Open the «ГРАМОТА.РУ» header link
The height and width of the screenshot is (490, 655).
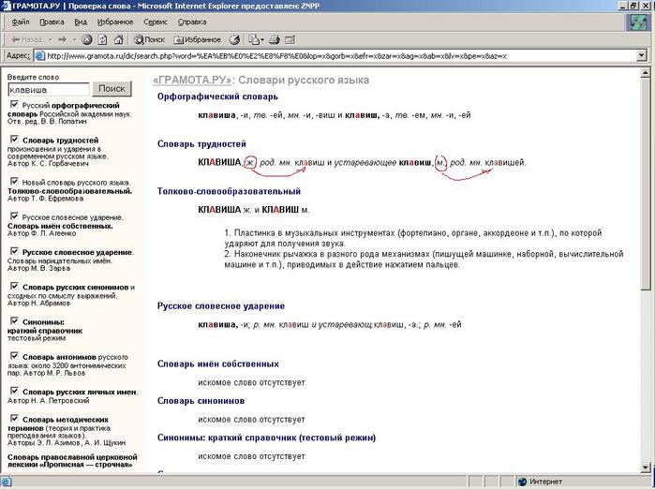click(192, 80)
